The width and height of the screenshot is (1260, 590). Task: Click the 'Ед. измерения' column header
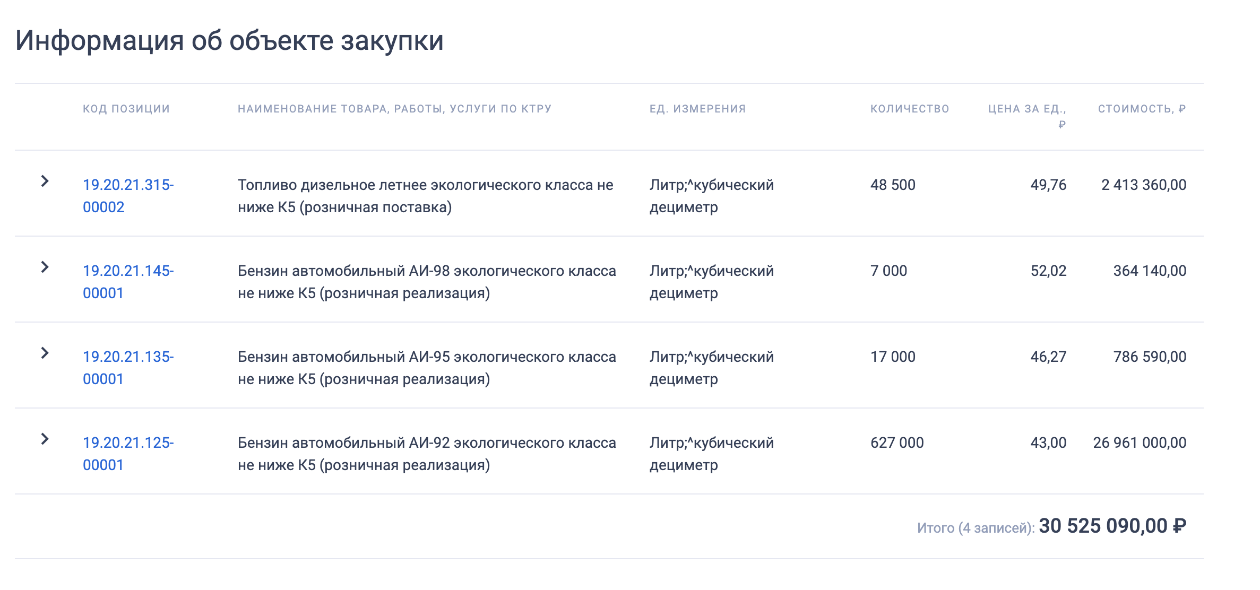point(698,109)
